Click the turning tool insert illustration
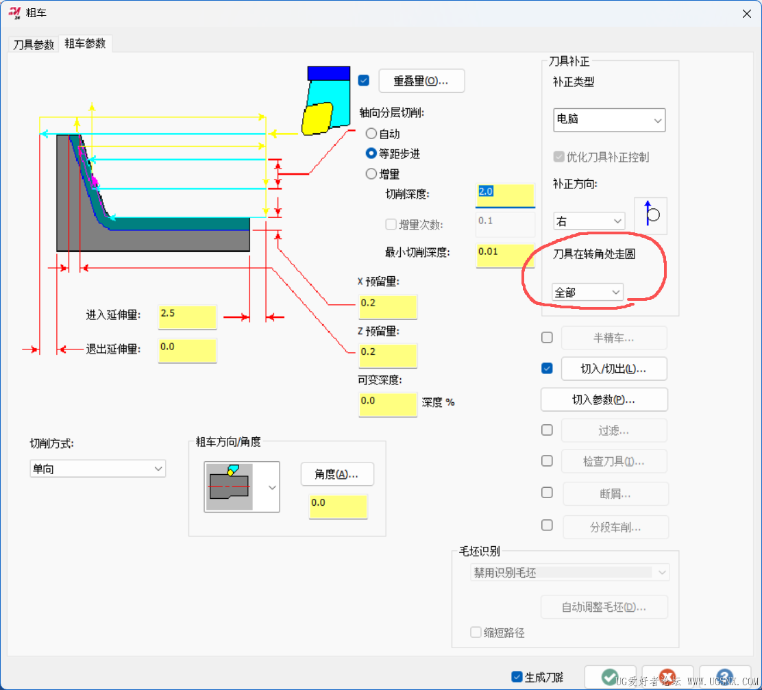The width and height of the screenshot is (762, 690). 327,101
